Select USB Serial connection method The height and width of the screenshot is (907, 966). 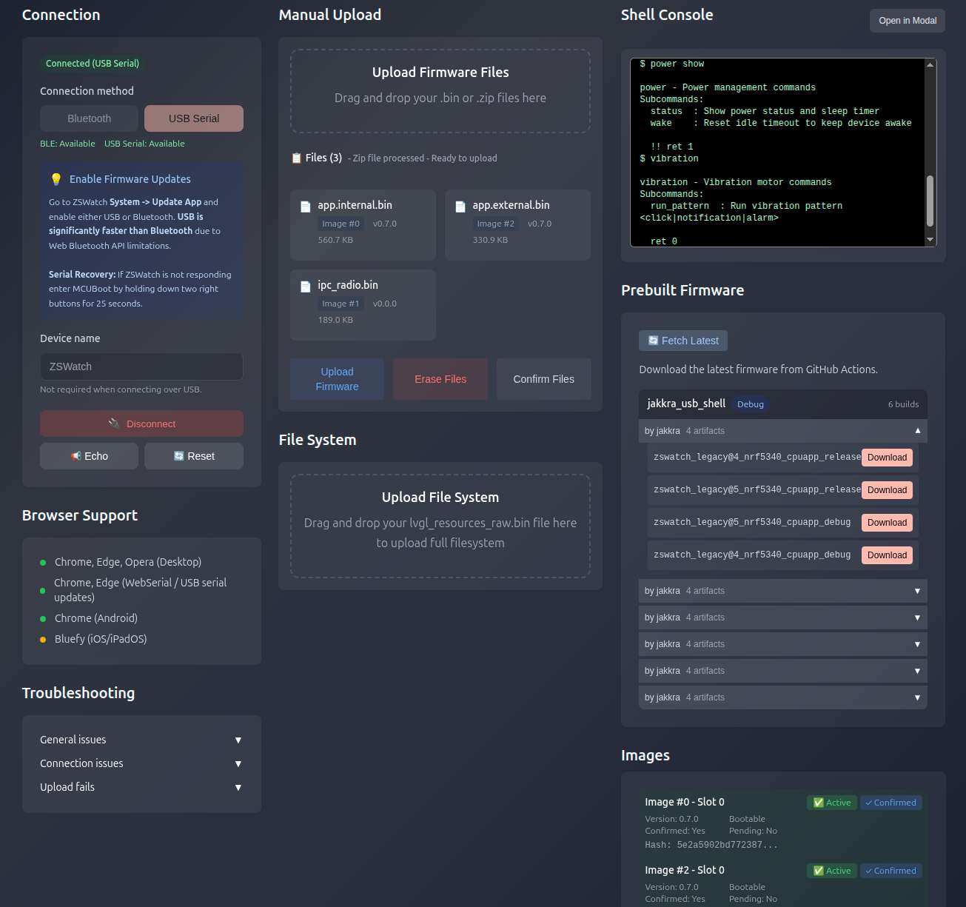[194, 118]
